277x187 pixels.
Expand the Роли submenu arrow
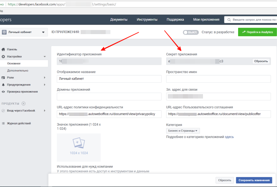coord(45,78)
